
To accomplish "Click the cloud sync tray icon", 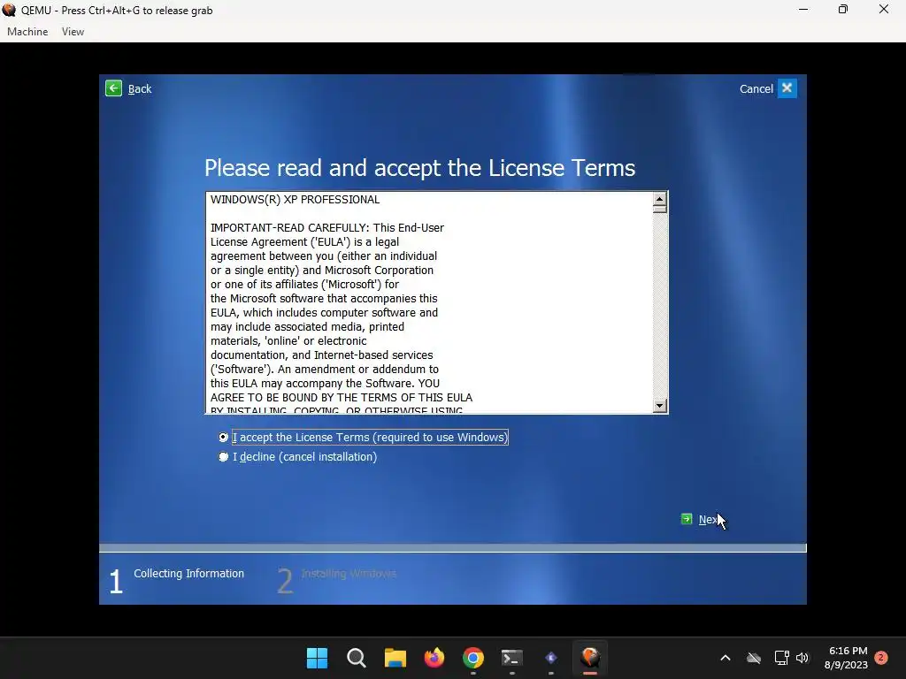I will click(754, 658).
